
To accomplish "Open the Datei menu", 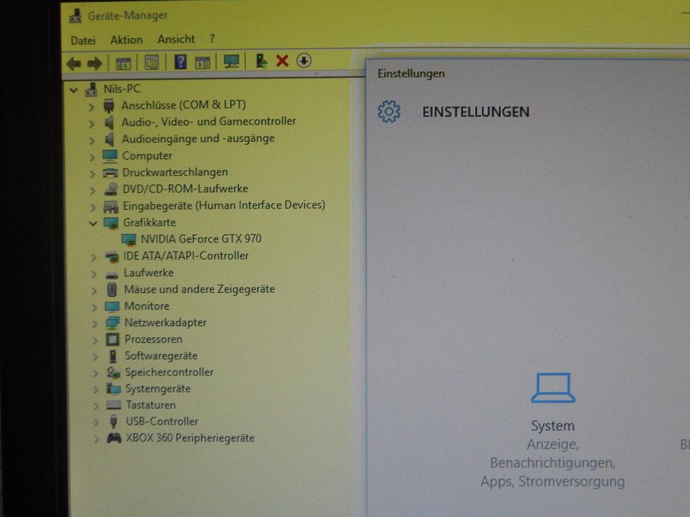I will point(83,40).
